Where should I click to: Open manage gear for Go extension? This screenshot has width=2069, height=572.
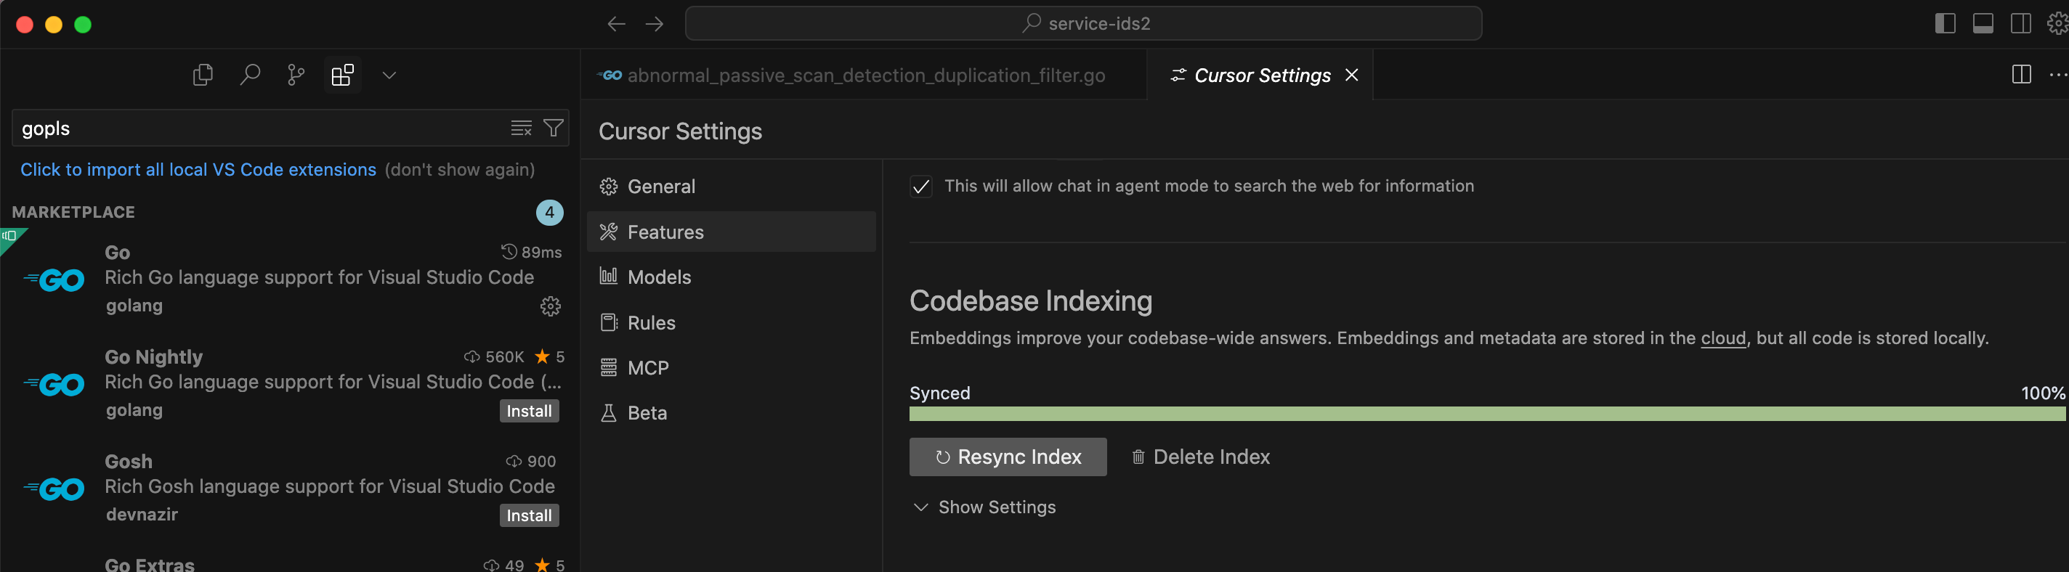pos(550,306)
